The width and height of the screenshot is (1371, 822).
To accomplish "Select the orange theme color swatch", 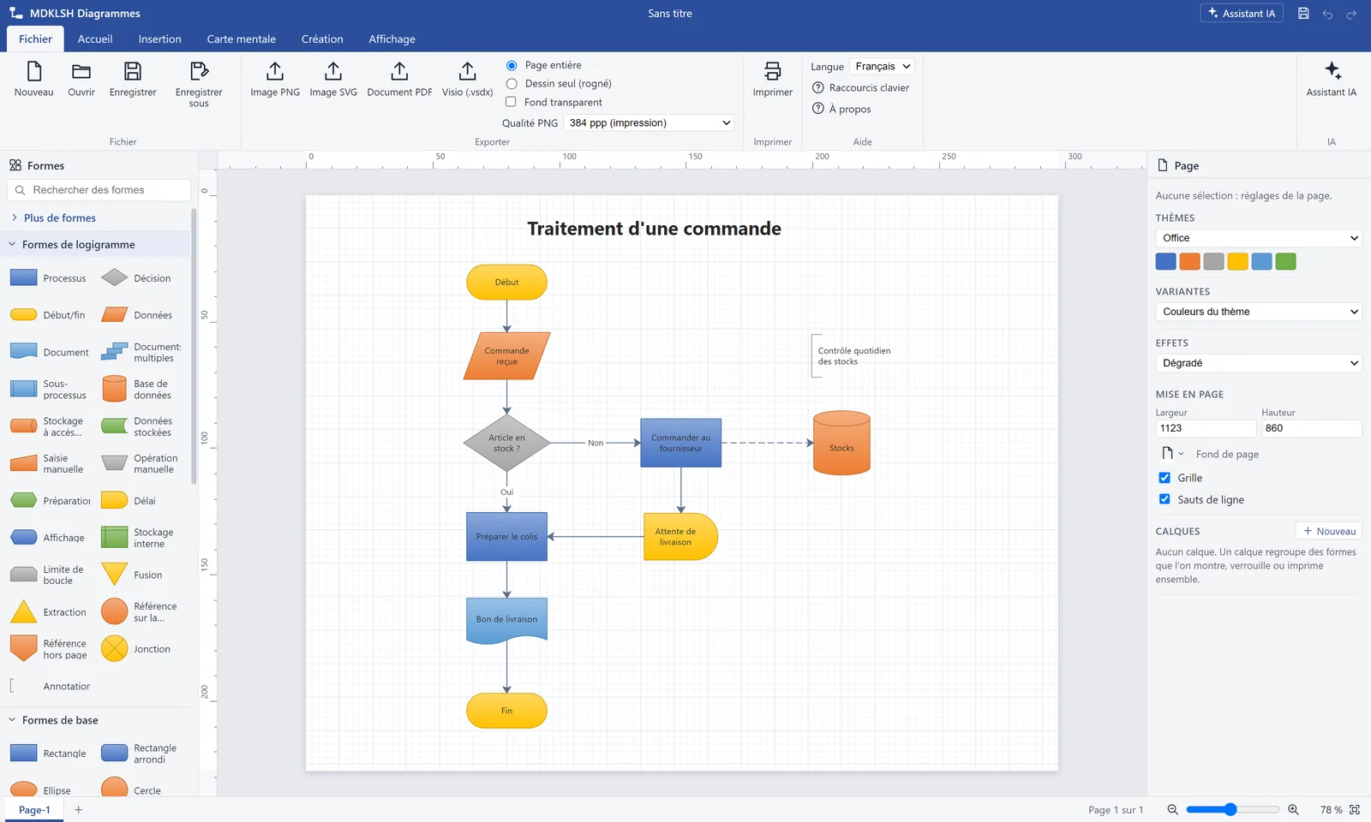I will [1189, 262].
